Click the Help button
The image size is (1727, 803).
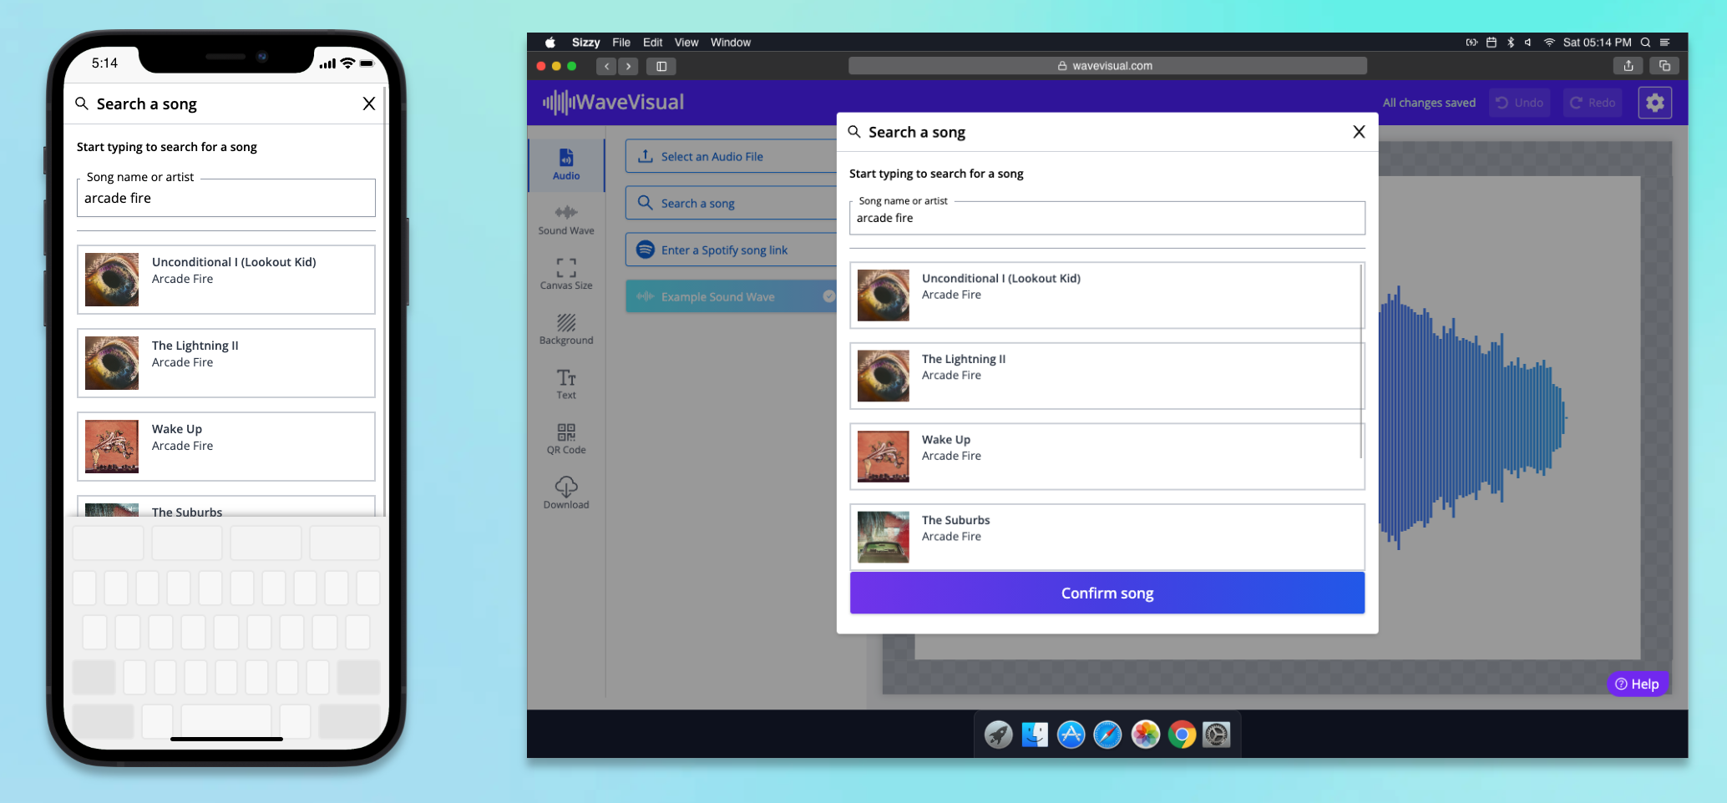point(1637,684)
